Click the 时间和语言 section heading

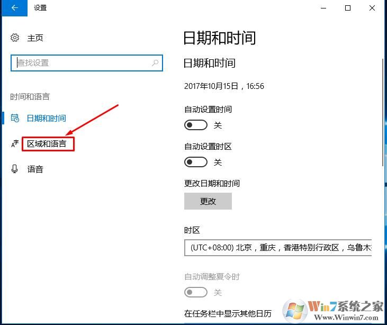click(30, 96)
